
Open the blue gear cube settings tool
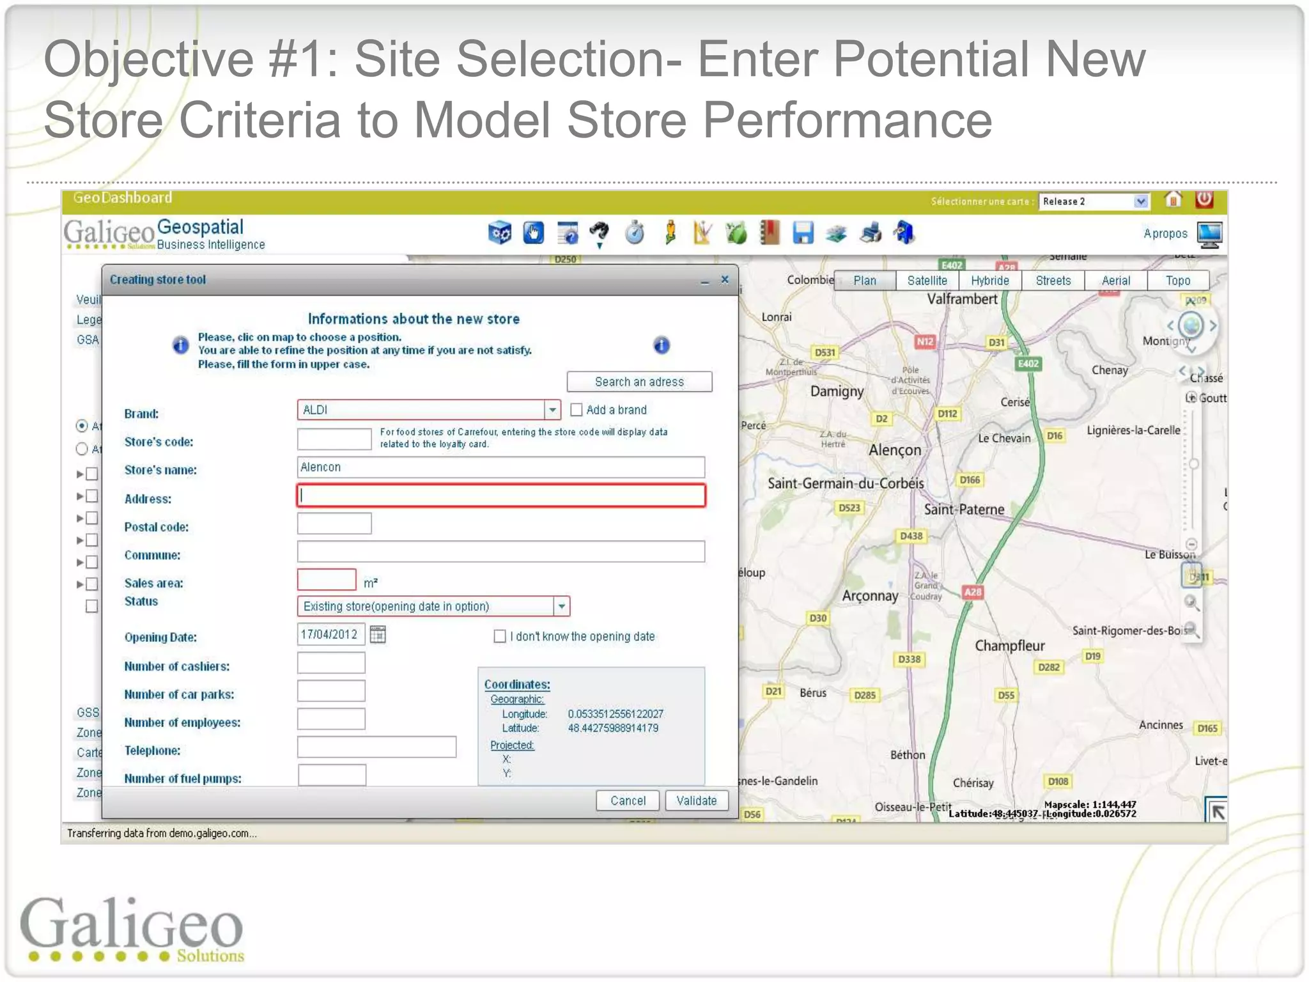499,233
